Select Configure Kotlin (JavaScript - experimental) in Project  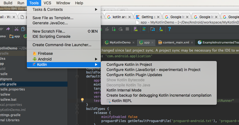(x=159, y=70)
